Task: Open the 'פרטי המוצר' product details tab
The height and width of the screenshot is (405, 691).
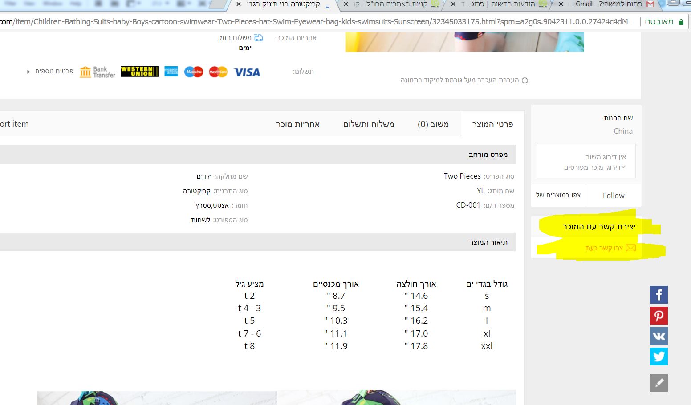Action: pos(492,124)
